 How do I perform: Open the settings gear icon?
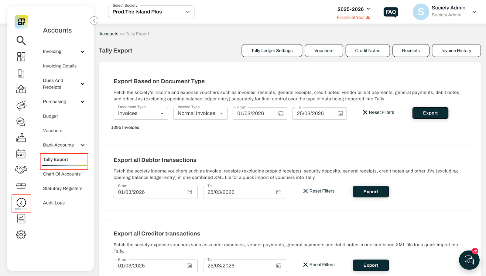pyautogui.click(x=21, y=234)
